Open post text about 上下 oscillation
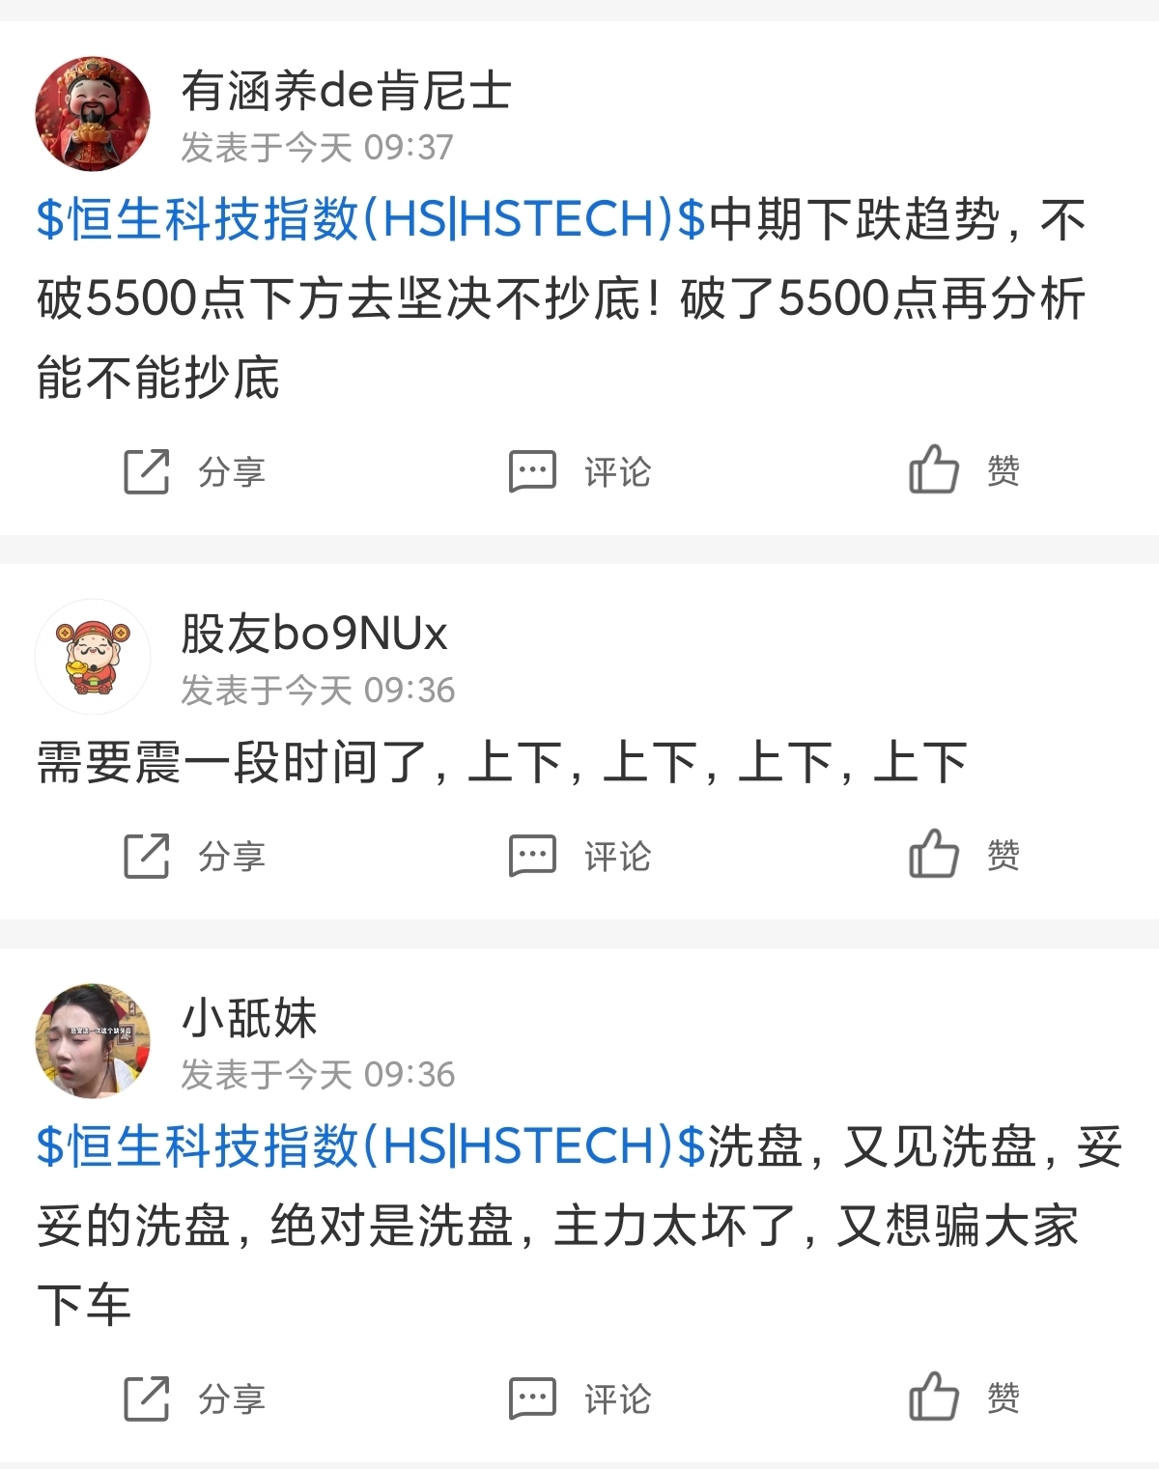This screenshot has width=1159, height=1469. 502,763
